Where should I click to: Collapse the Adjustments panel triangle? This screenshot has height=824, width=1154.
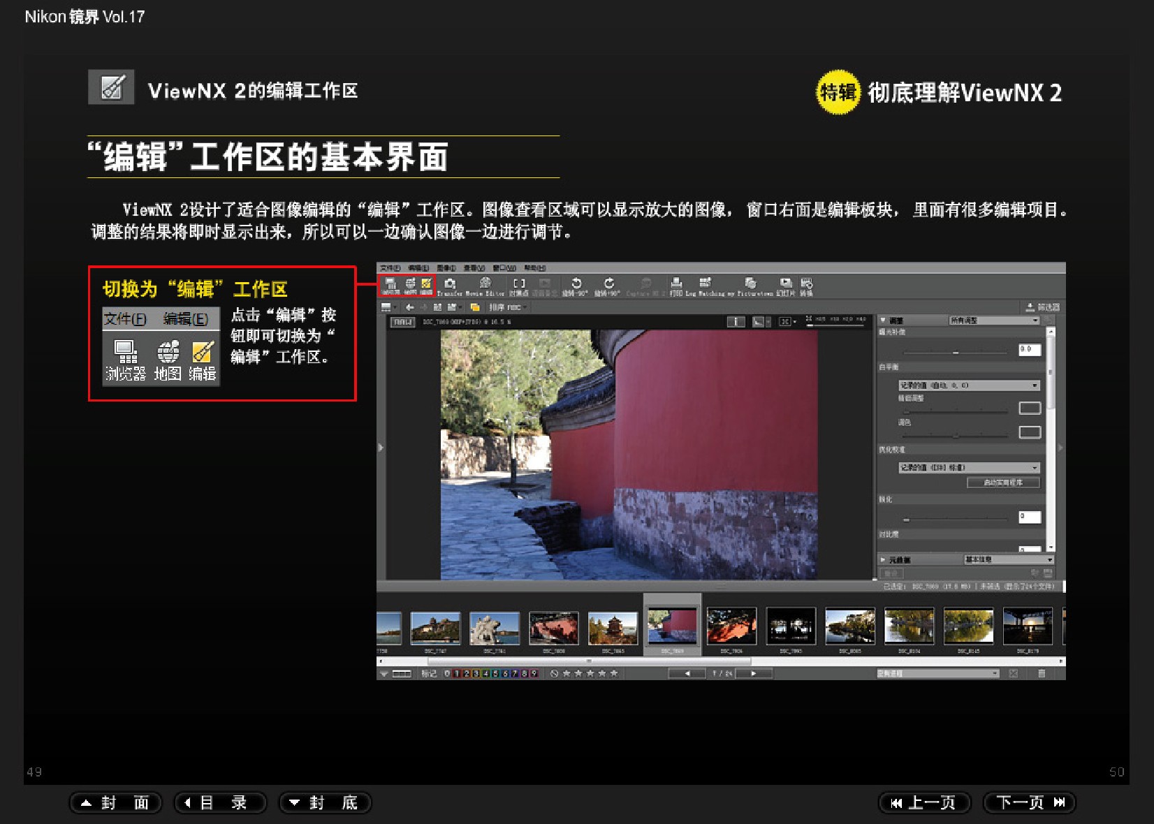pyautogui.click(x=883, y=321)
